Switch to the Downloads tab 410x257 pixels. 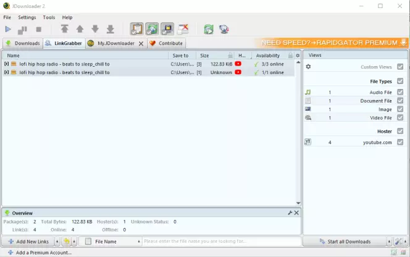tap(23, 43)
